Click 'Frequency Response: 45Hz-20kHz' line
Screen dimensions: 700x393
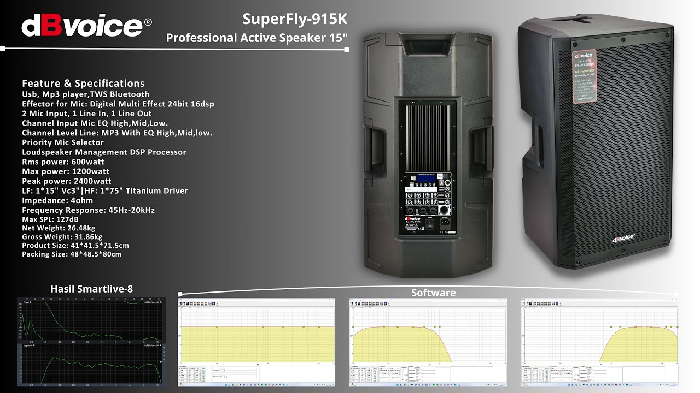click(x=88, y=210)
